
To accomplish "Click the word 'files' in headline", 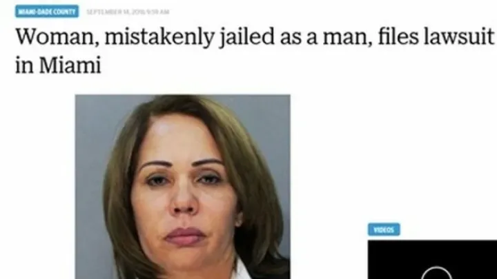I will coord(398,37).
